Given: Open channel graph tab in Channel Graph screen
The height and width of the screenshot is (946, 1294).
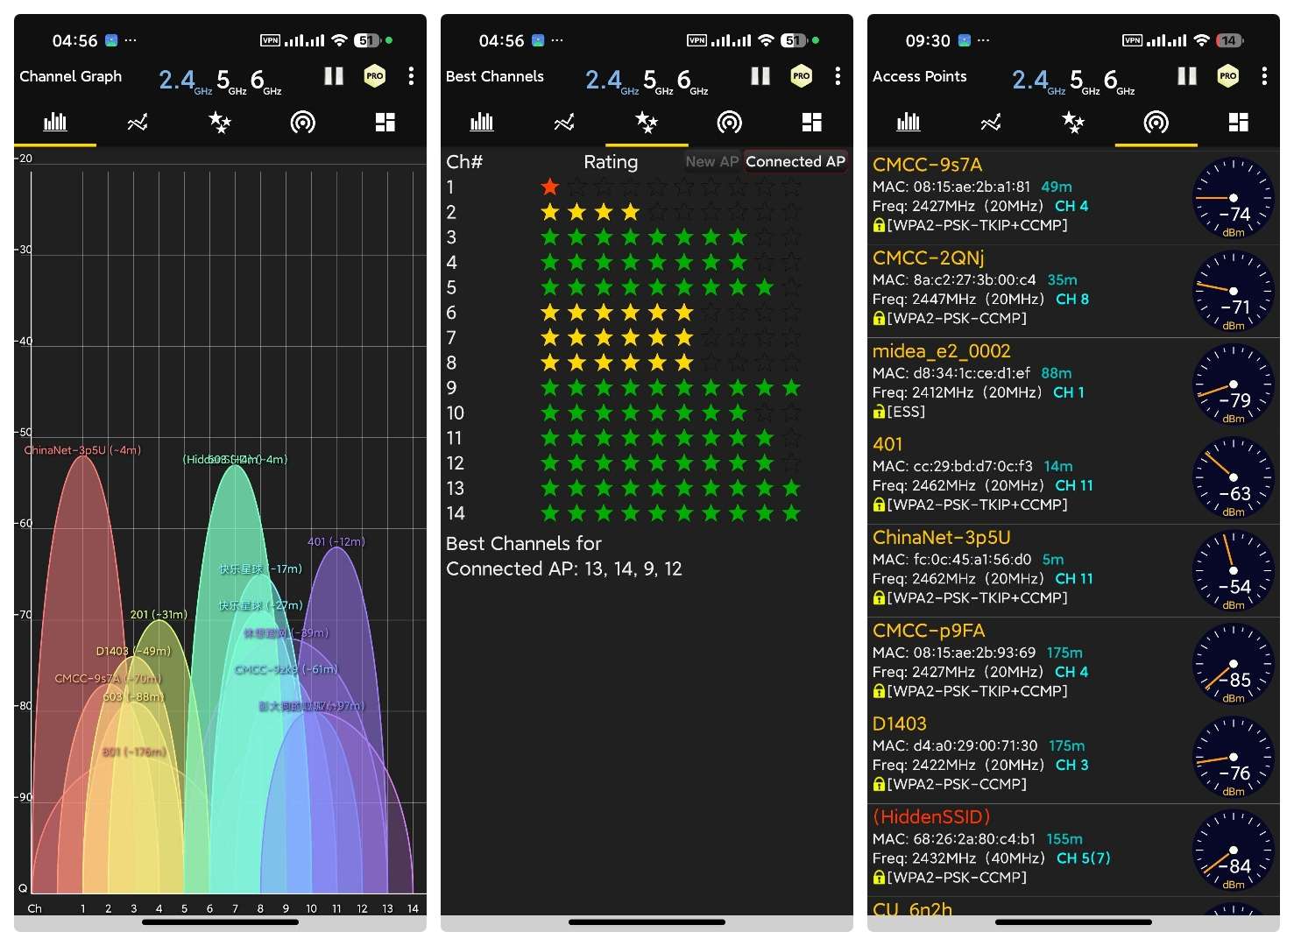Looking at the screenshot, I should click(55, 122).
